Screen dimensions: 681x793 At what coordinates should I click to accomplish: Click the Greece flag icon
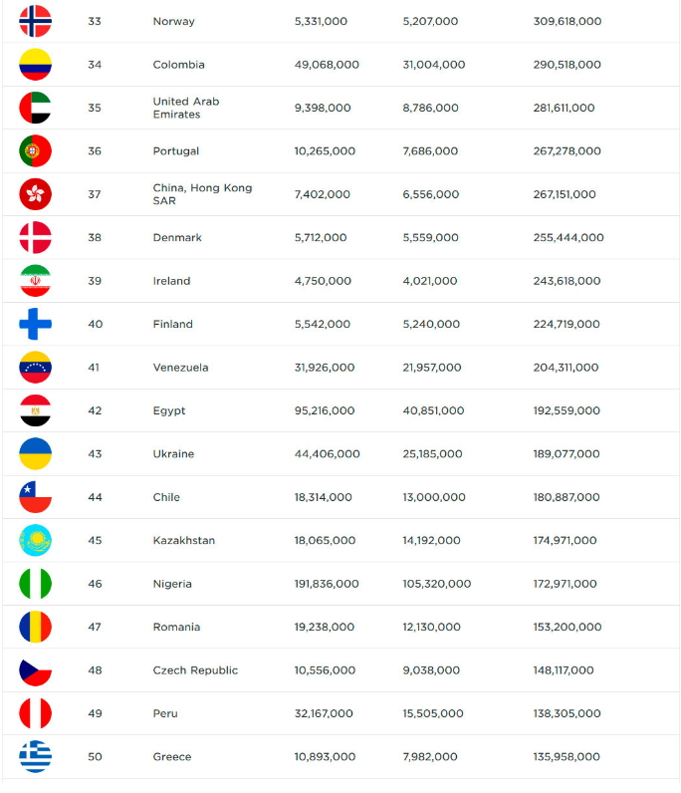click(36, 757)
